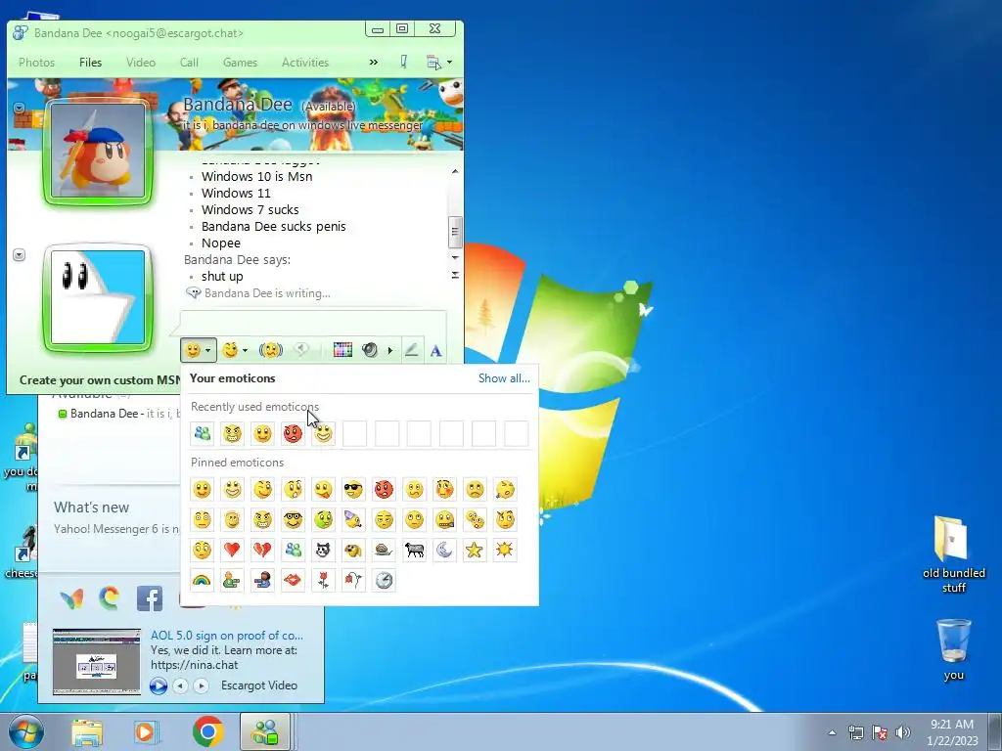Pick the party hat emoticon
This screenshot has width=1002, height=751.
click(352, 520)
